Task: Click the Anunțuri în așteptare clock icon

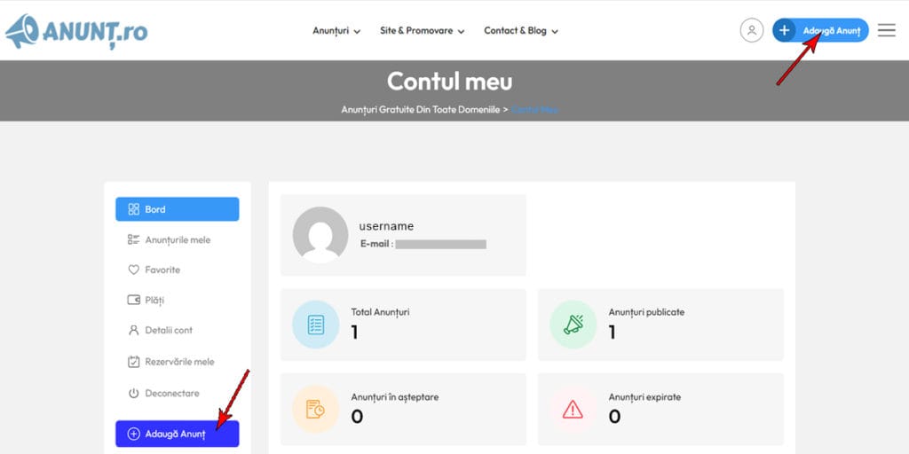Action: [315, 409]
